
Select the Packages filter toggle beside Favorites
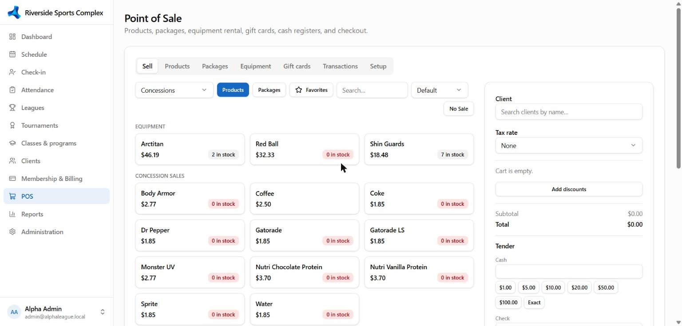[x=269, y=90]
